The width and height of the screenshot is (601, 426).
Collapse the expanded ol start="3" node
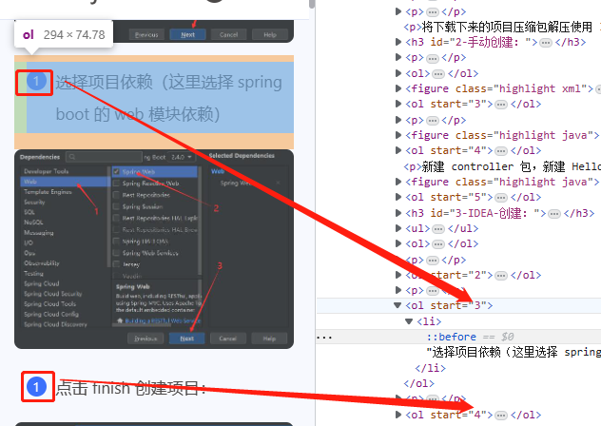click(397, 305)
